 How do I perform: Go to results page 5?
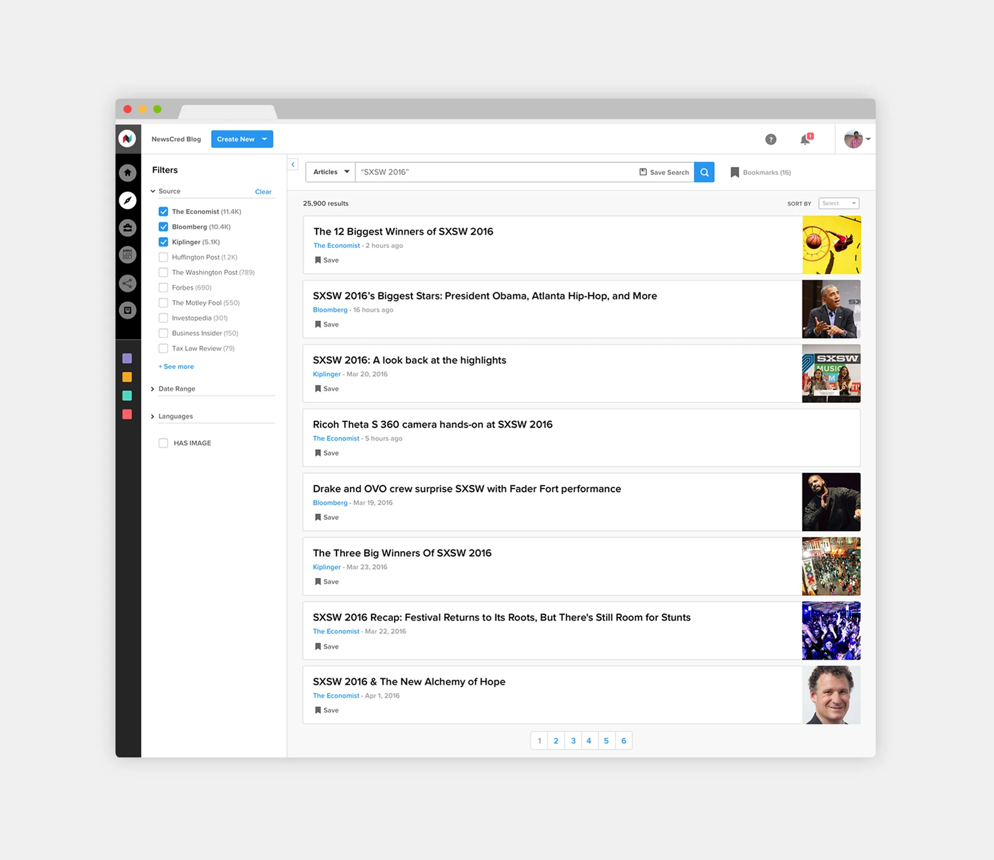[x=607, y=741]
